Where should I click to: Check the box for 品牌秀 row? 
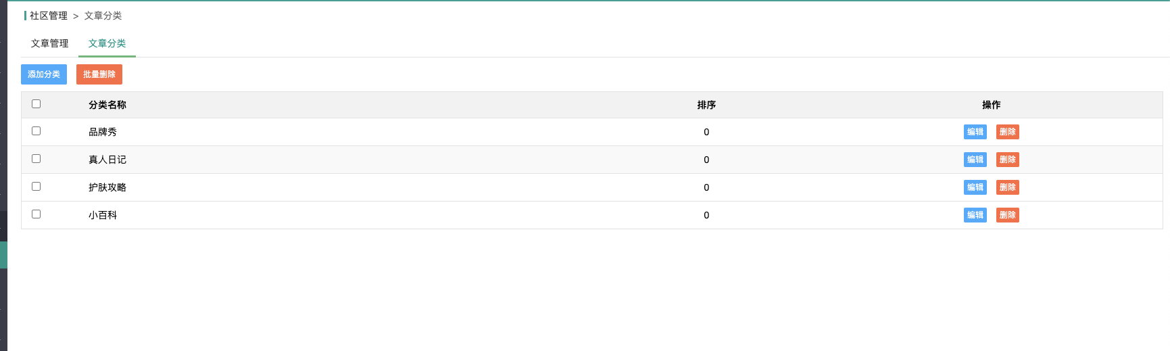(36, 131)
